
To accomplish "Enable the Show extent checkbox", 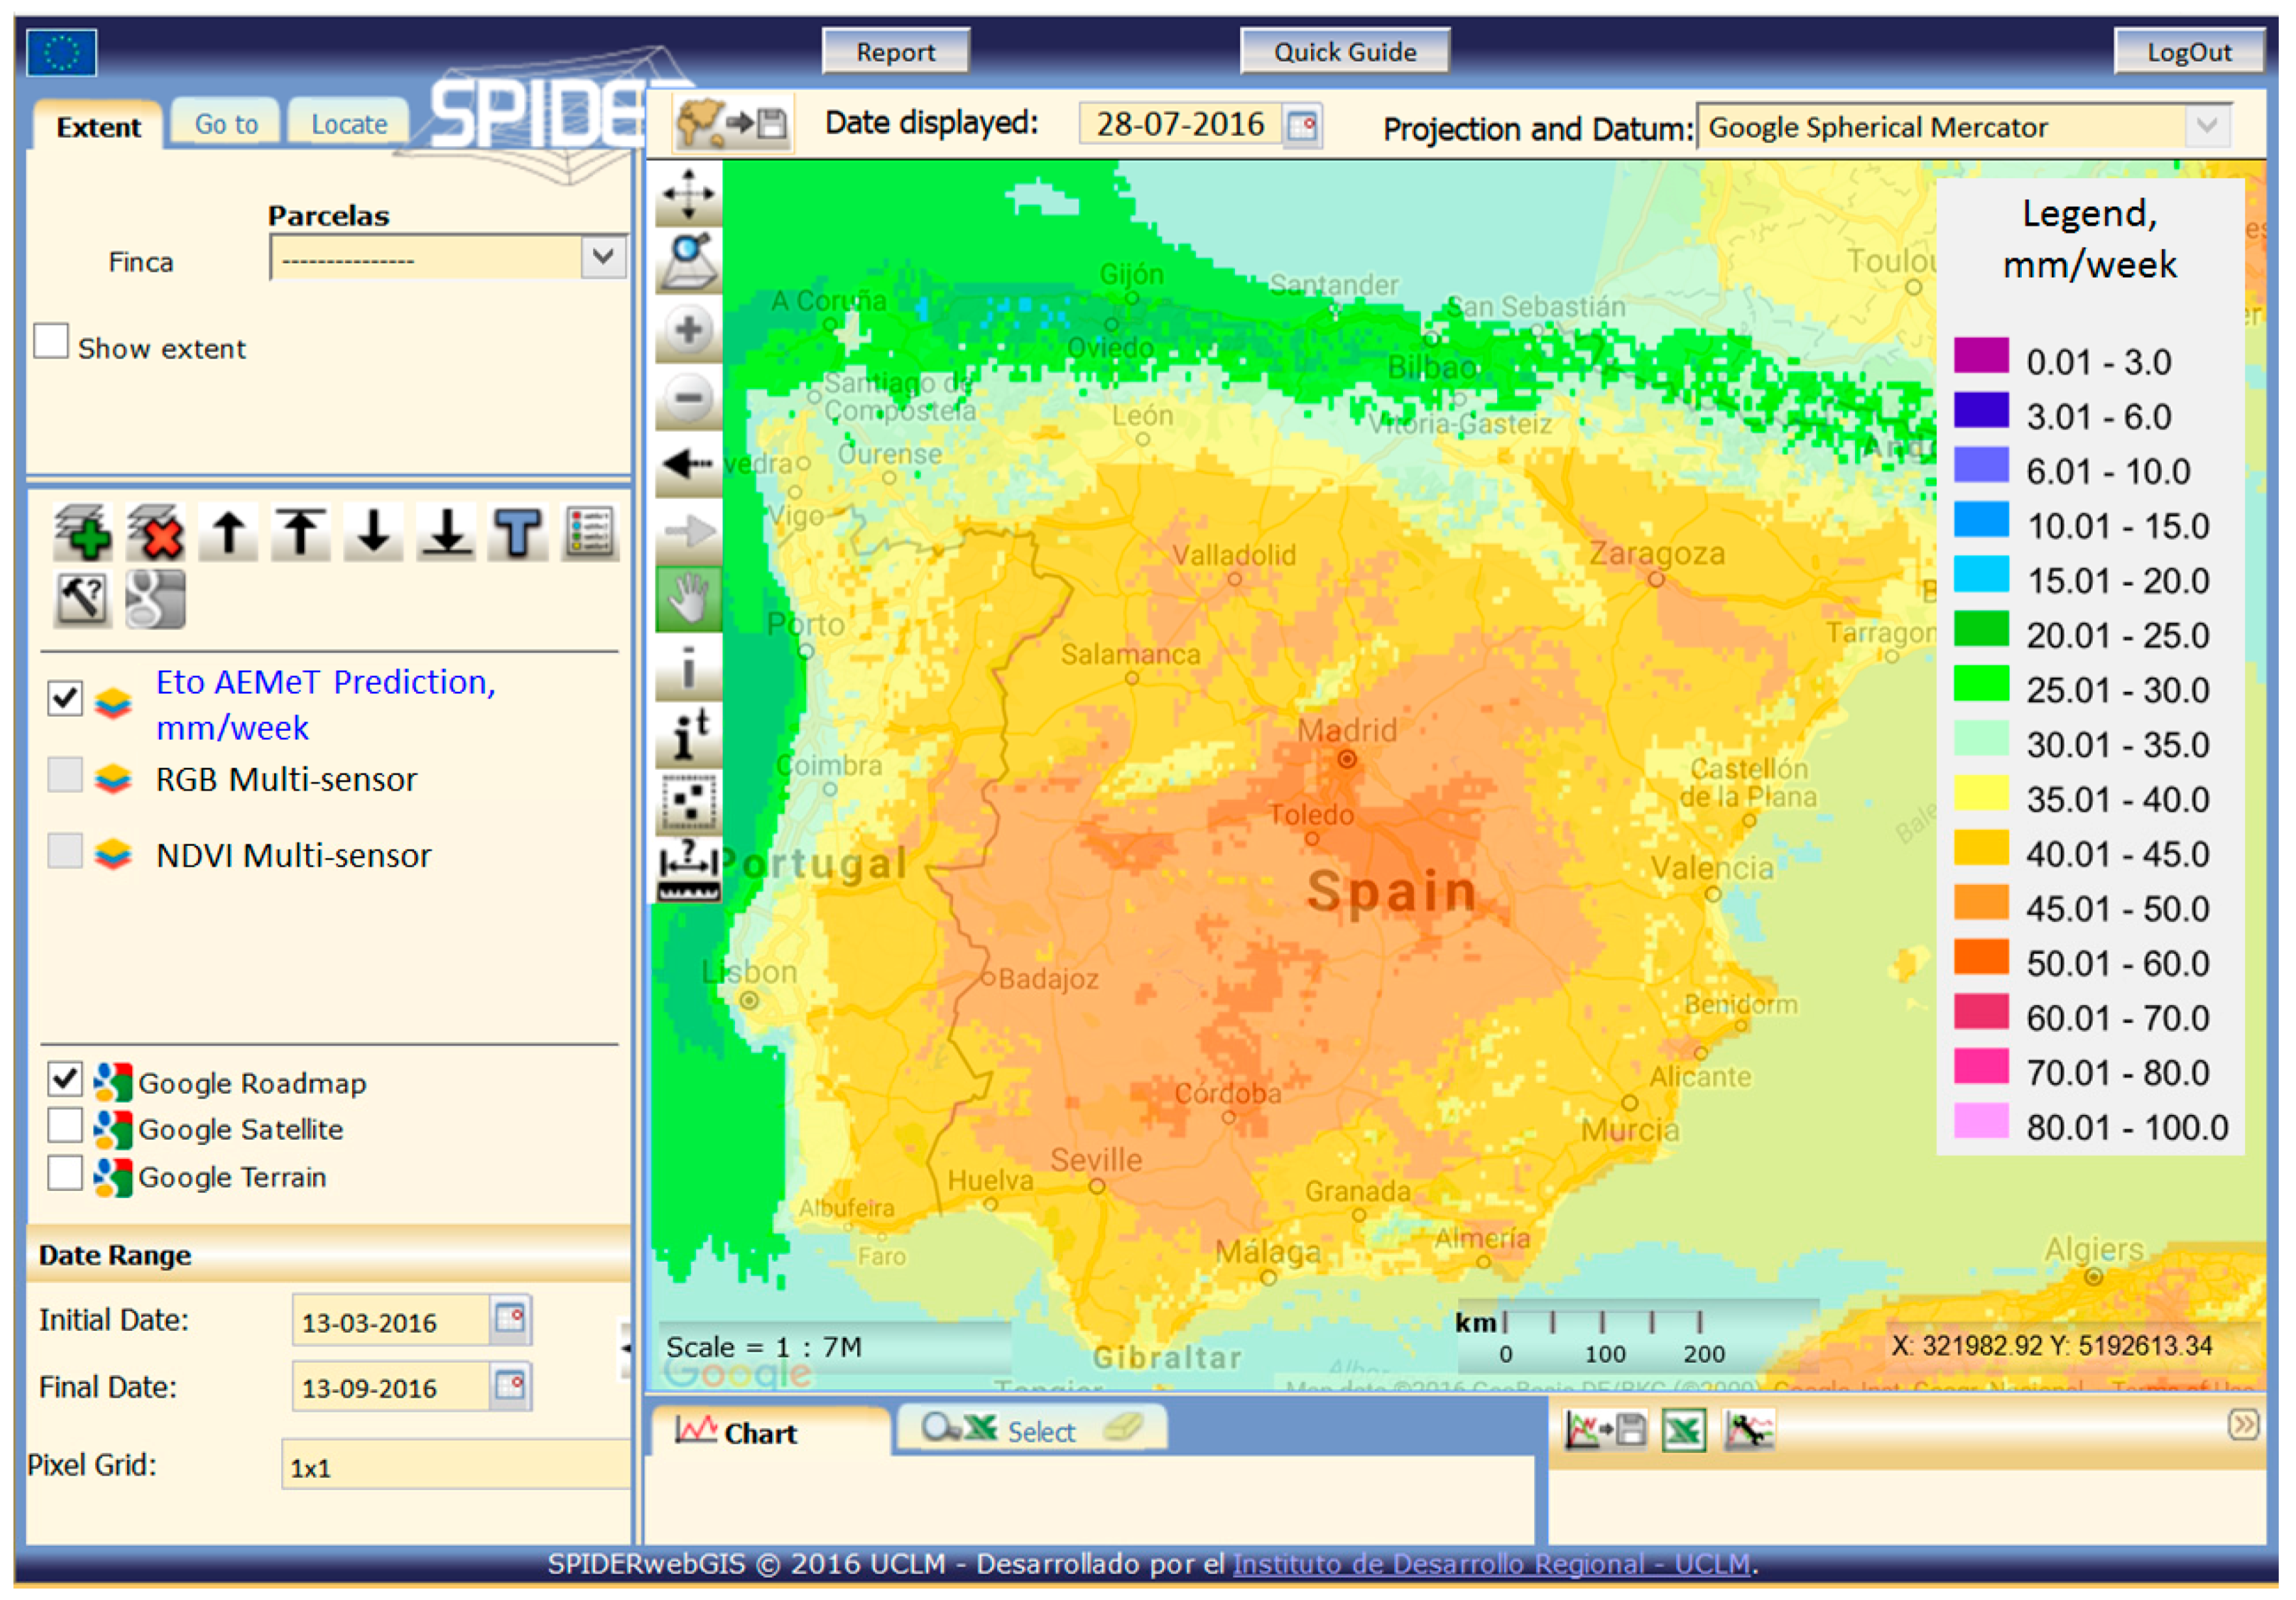I will (x=51, y=341).
